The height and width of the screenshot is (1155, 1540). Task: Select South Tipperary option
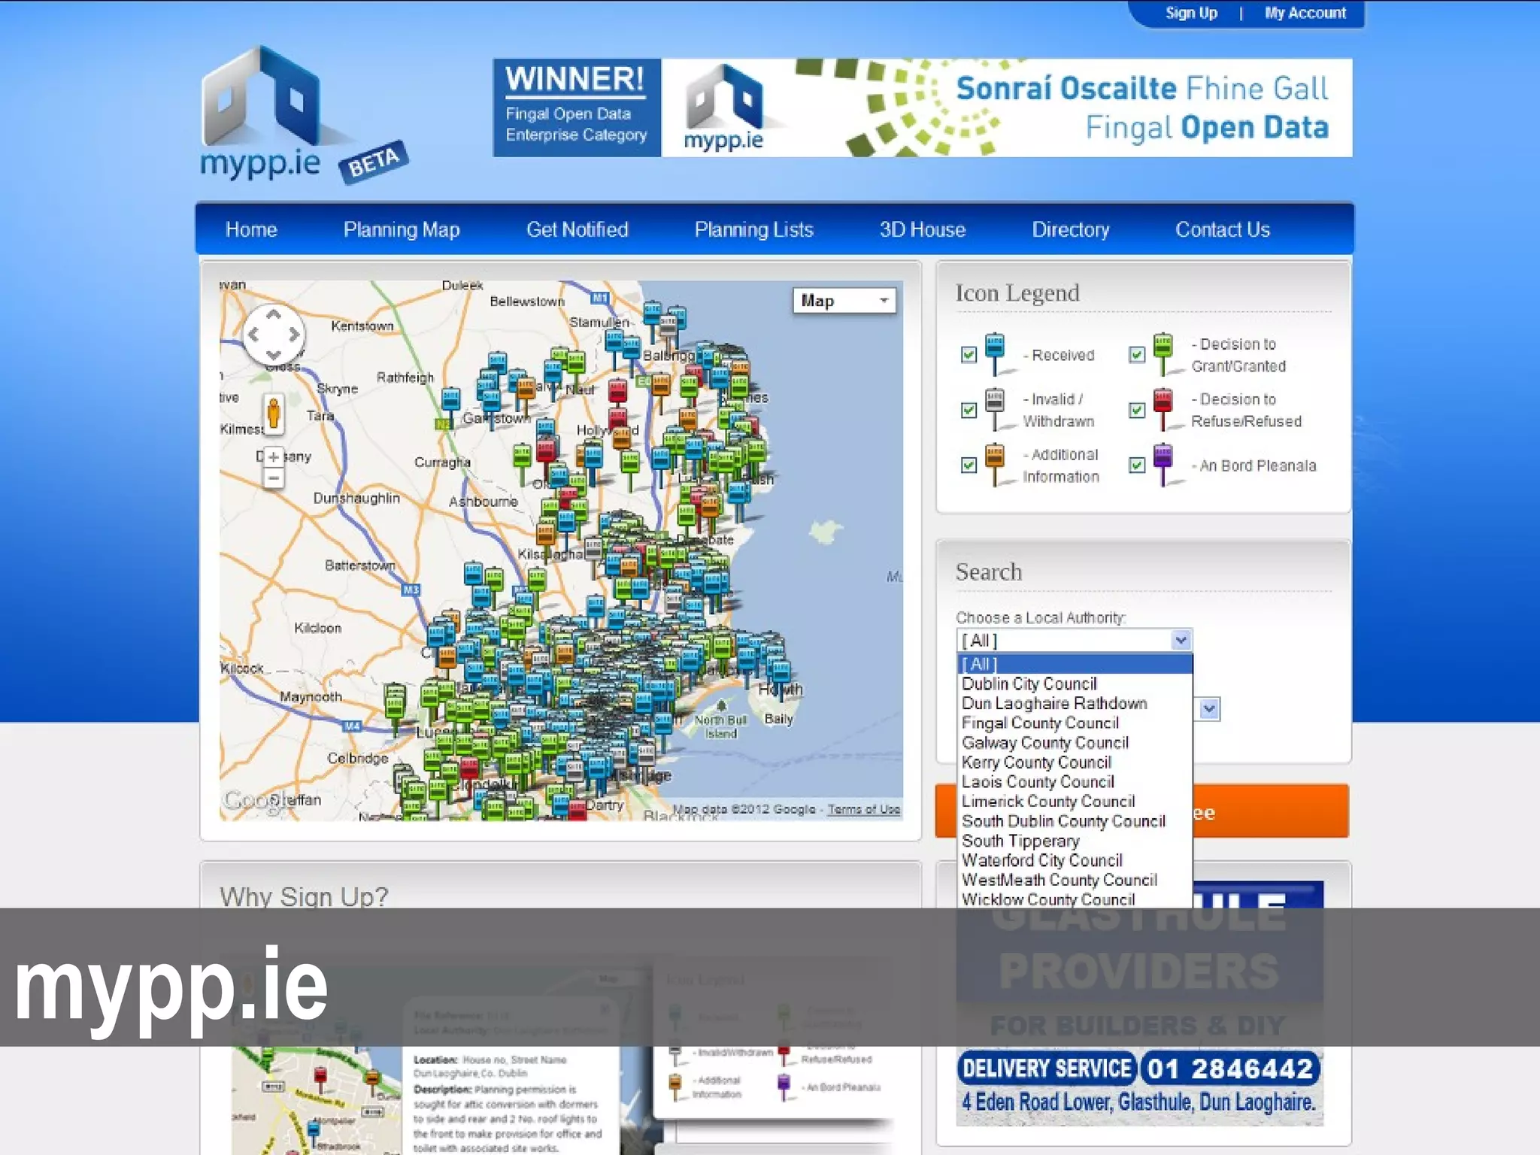(1075, 841)
